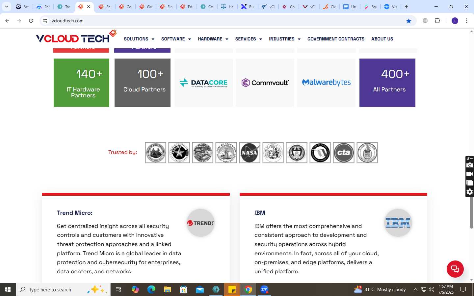Image resolution: width=474 pixels, height=296 pixels.
Task: Expand the Industries dropdown menu
Action: [x=284, y=39]
